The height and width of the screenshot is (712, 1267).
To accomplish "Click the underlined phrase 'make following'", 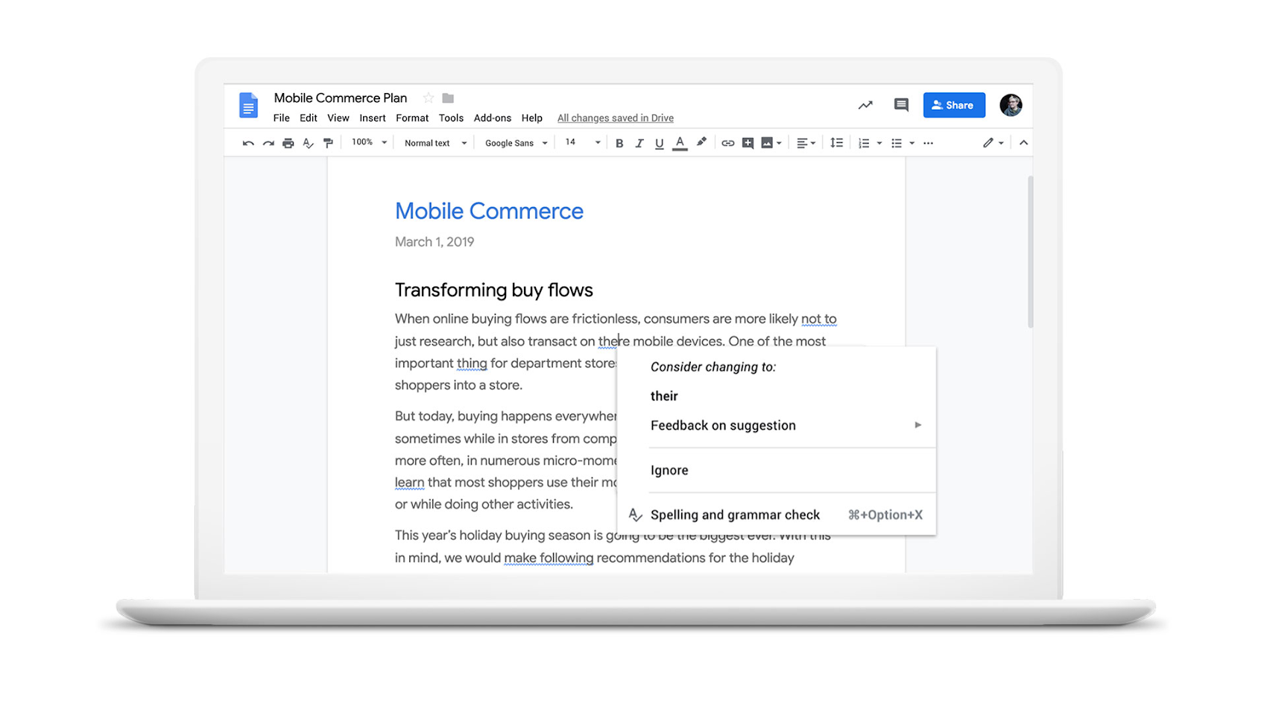I will [x=549, y=558].
